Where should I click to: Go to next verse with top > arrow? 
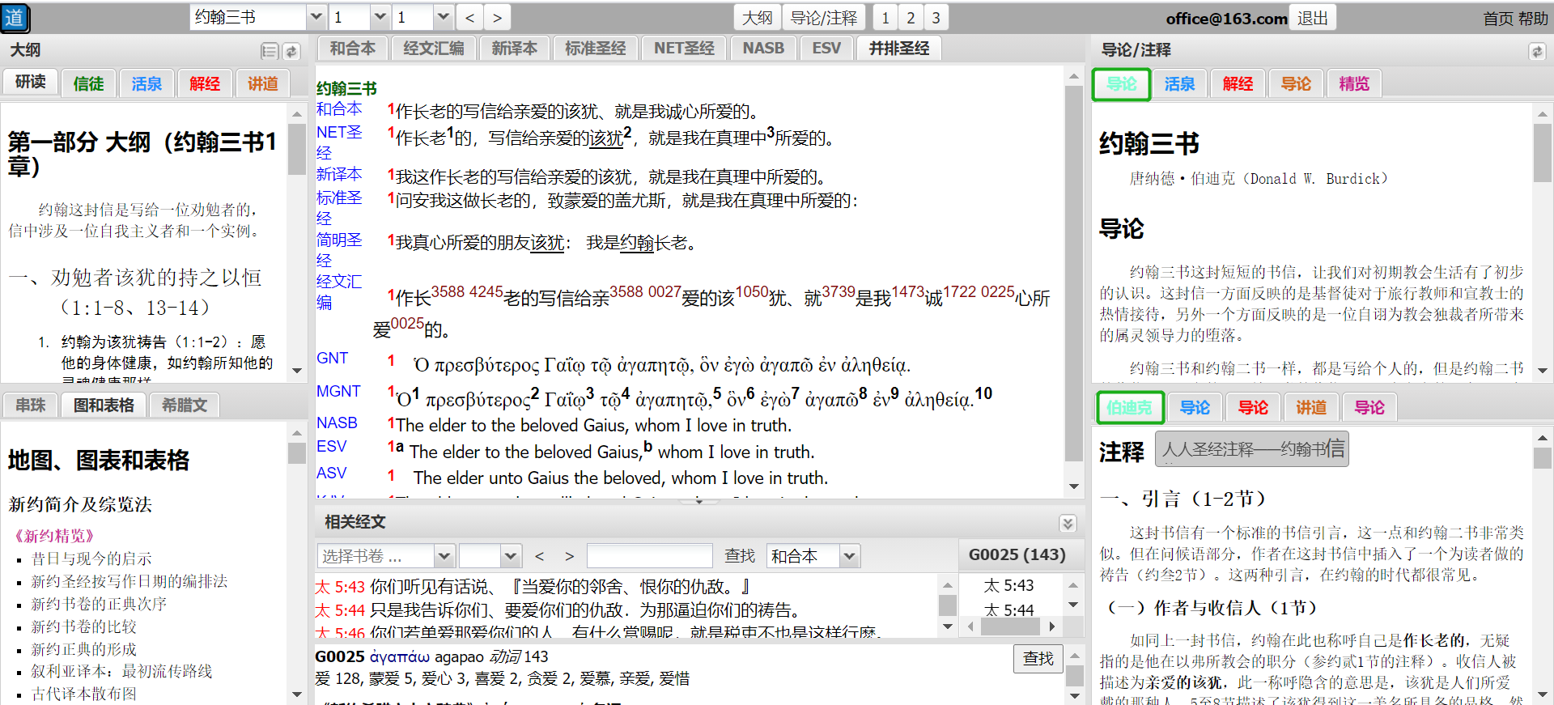[497, 18]
